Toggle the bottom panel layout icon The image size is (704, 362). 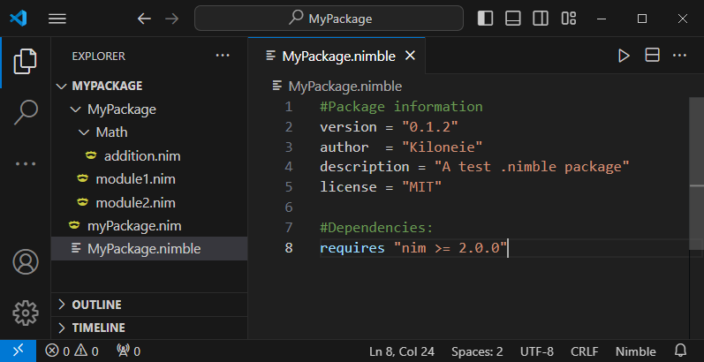pyautogui.click(x=512, y=19)
